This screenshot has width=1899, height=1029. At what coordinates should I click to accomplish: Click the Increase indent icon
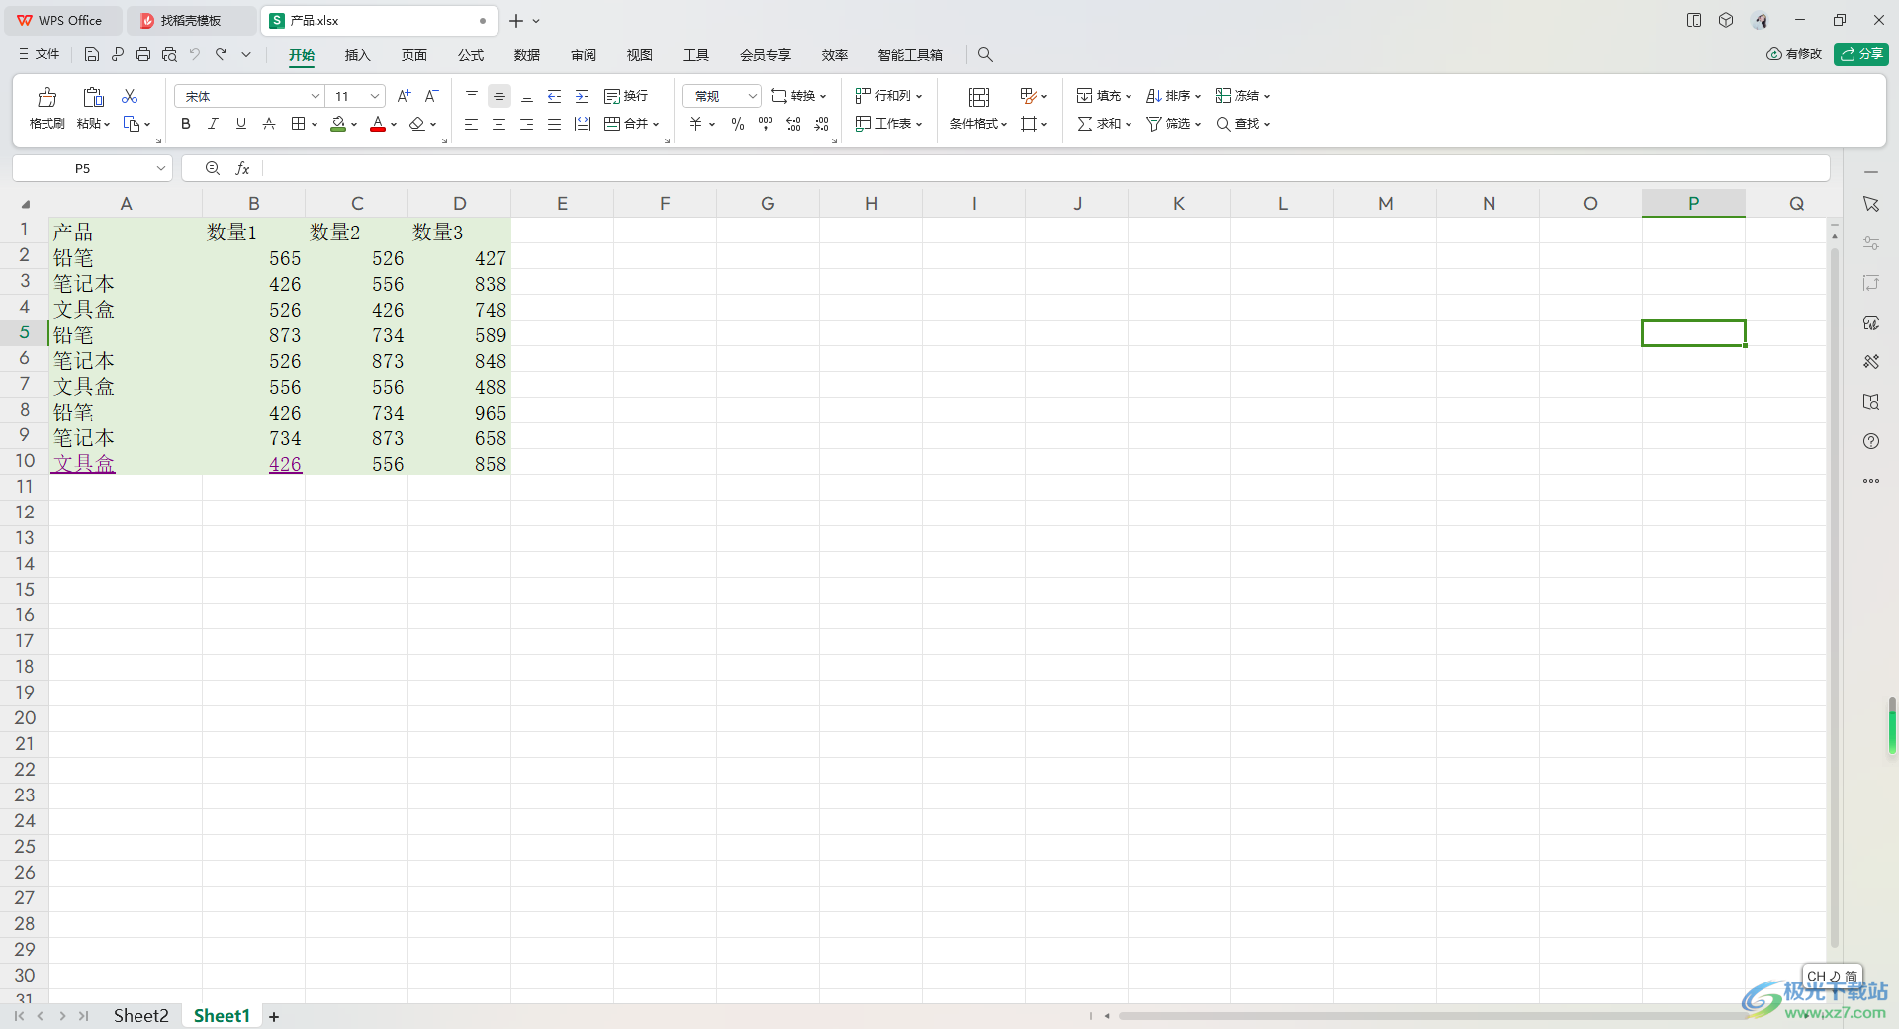[x=582, y=96]
